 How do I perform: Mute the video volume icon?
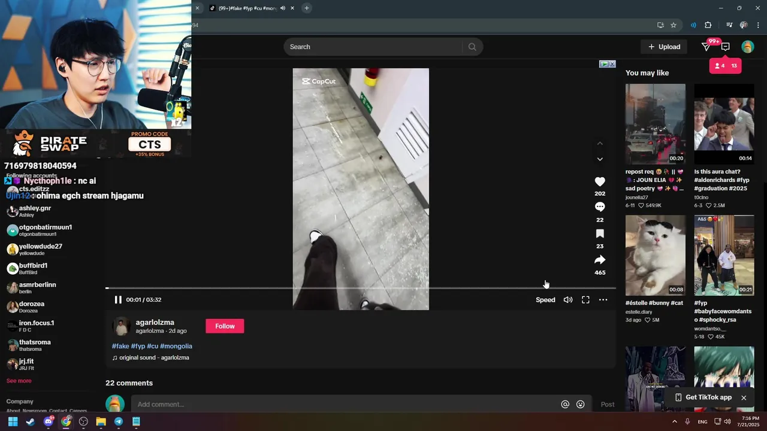[568, 300]
